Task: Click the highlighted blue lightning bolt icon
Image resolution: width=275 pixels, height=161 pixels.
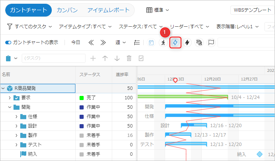Action: coord(175,43)
